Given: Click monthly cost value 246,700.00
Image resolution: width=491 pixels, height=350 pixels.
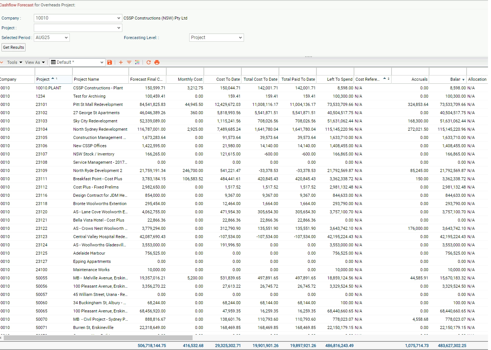Looking at the screenshot, I should pos(193,170).
